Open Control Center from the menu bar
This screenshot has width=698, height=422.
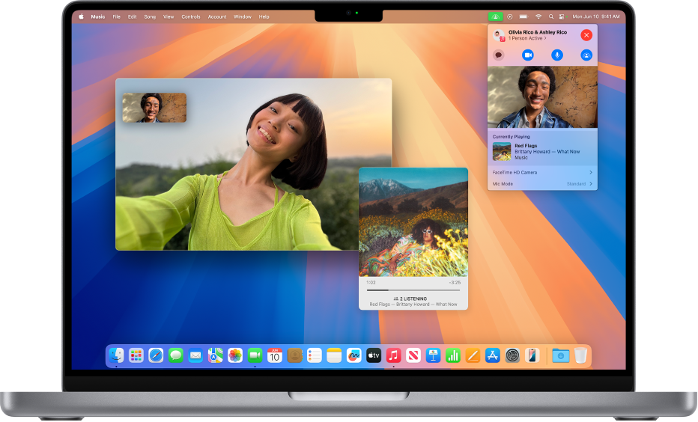[x=562, y=16]
